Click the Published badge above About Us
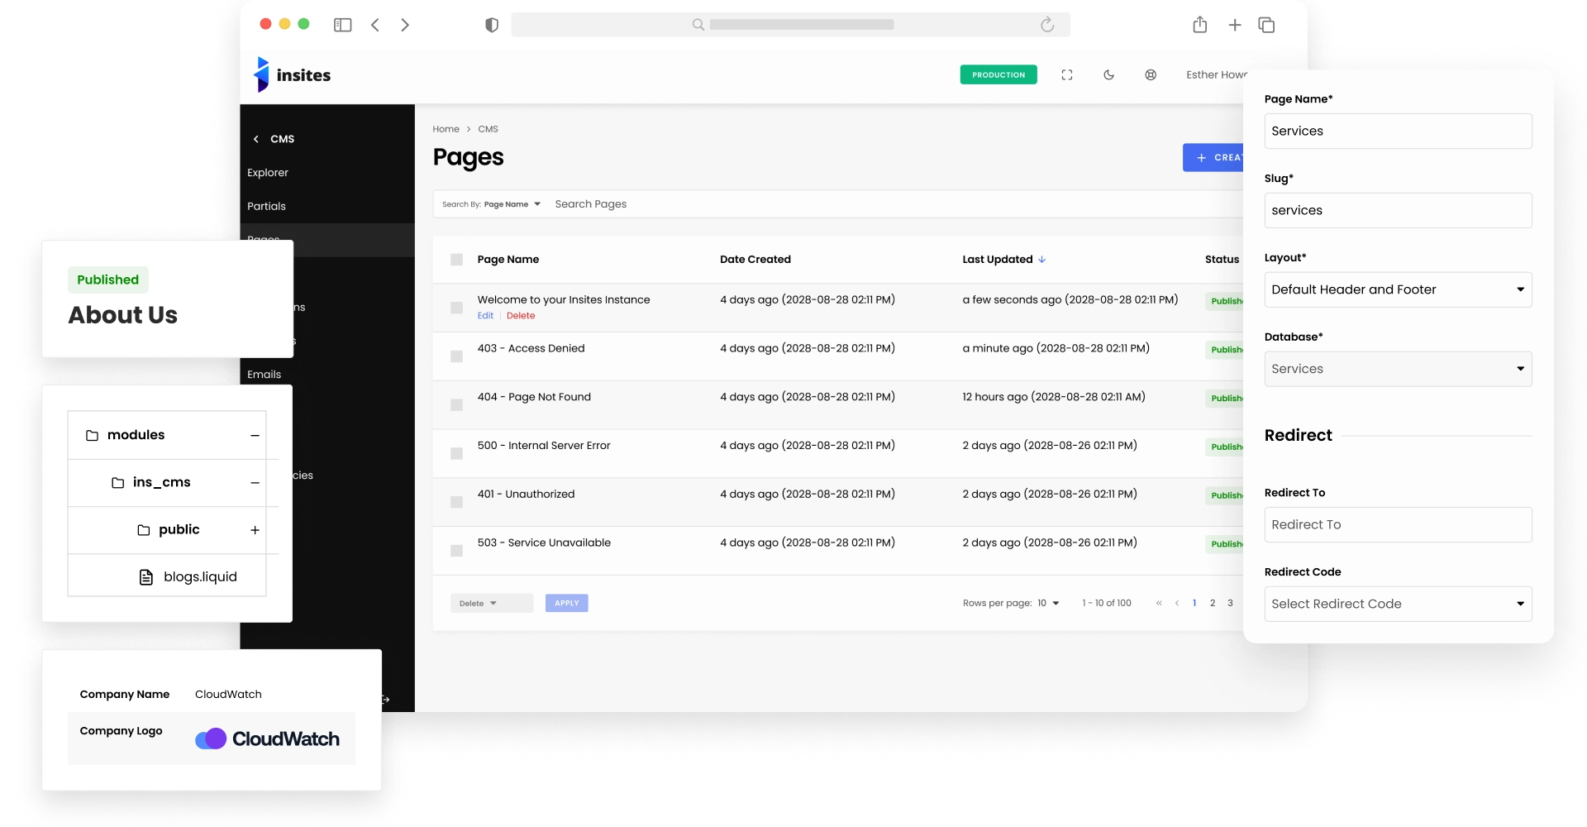Viewport: 1587px width, 827px height. (x=107, y=280)
